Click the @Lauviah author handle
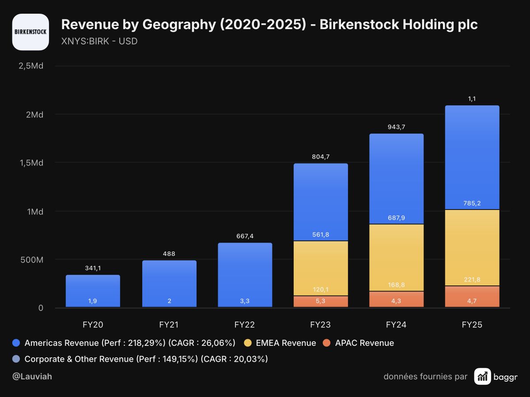Image resolution: width=530 pixels, height=397 pixels. coord(32,377)
